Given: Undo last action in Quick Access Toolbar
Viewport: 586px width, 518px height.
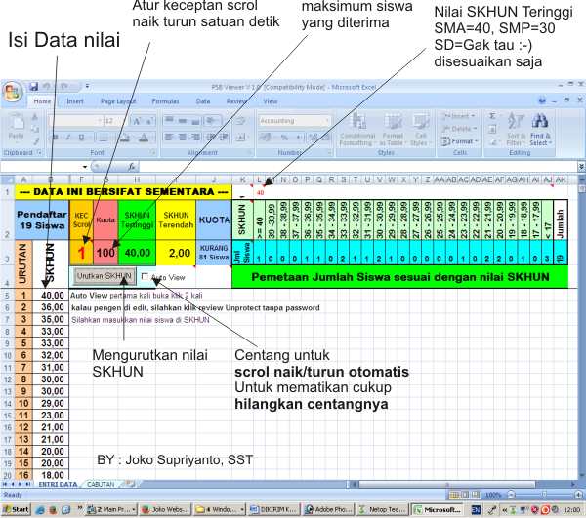Looking at the screenshot, I should pos(46,86).
